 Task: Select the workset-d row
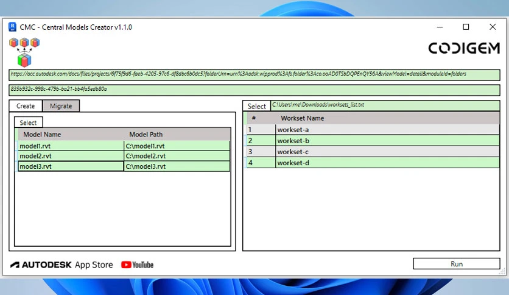point(373,163)
